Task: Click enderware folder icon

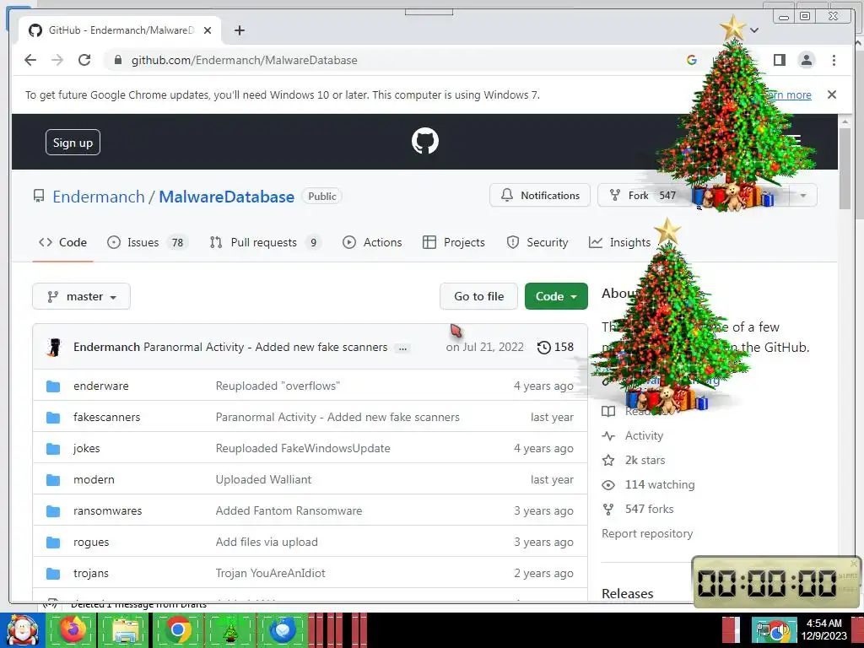Action: coord(53,386)
